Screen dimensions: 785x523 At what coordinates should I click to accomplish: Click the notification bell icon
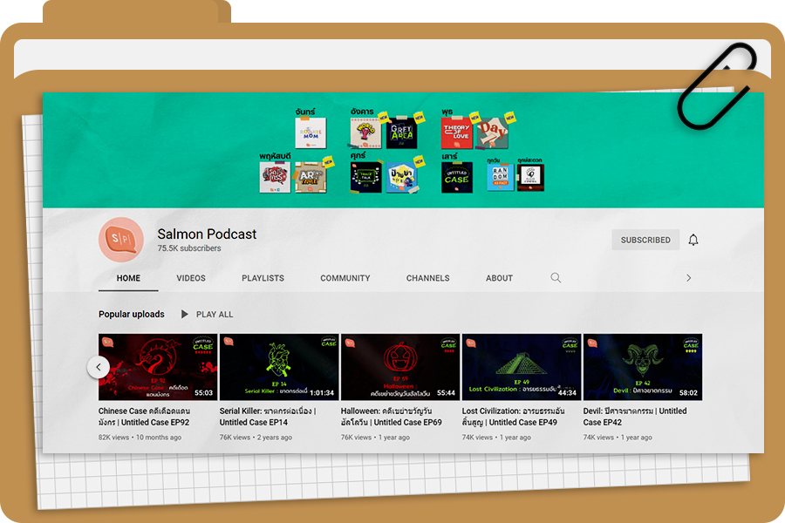(693, 240)
